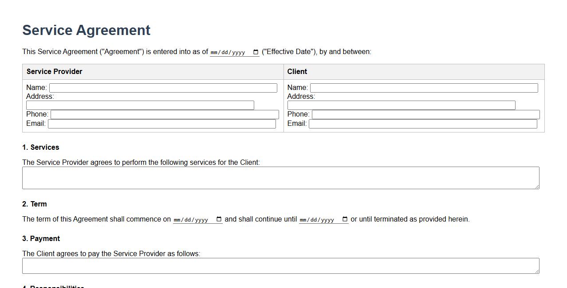Viewport: 567px width, 288px height.
Task: Open the commencement date calendar icon
Action: (218, 219)
